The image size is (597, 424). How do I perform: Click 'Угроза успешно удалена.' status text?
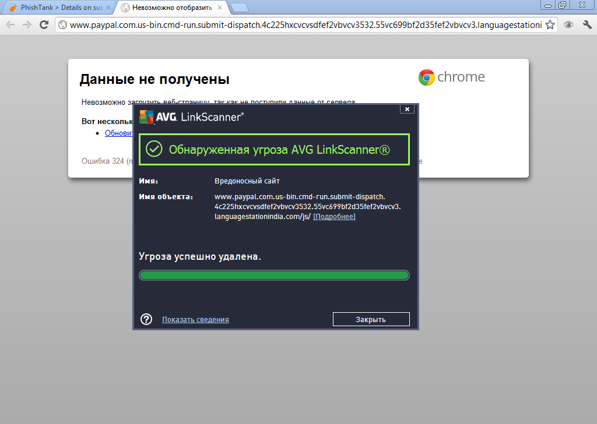click(x=200, y=256)
